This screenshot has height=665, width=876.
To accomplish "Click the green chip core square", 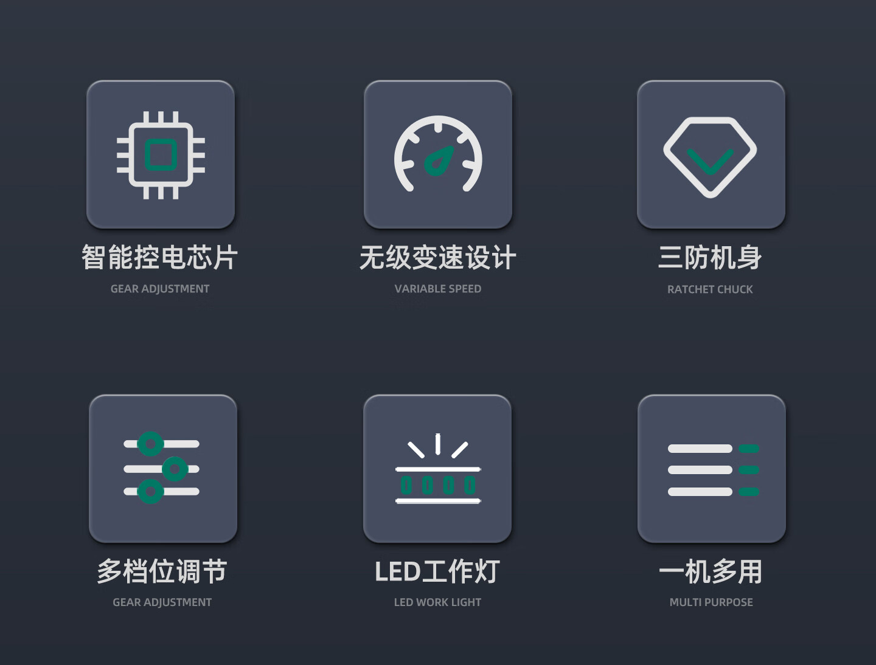I will tap(161, 154).
